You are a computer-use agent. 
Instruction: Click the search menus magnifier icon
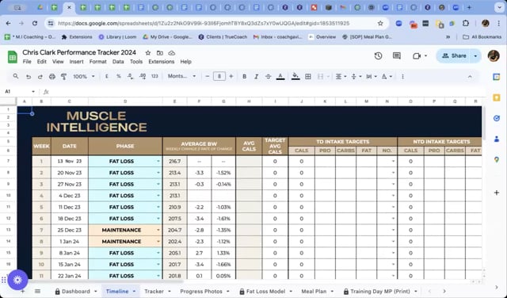16,76
